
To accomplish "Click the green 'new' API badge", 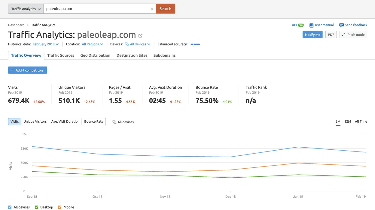I will coord(301,25).
